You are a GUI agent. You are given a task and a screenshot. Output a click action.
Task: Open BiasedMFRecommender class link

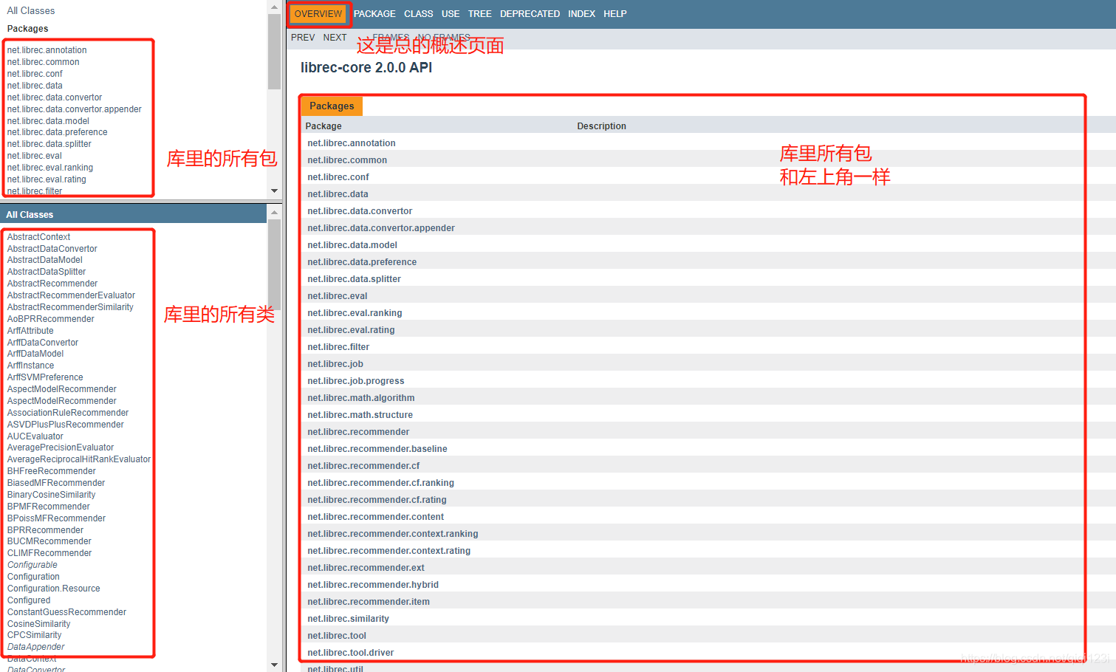56,483
